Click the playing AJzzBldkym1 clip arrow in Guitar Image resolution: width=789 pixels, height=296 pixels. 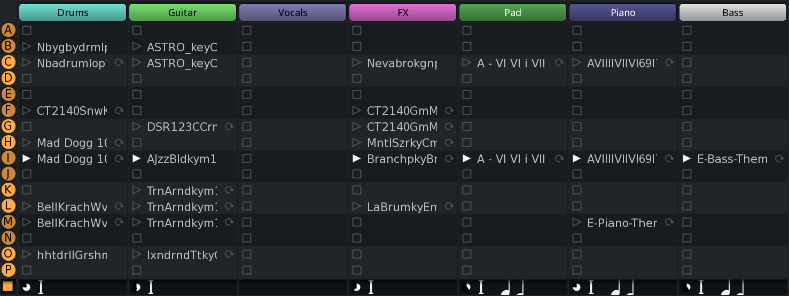tap(137, 159)
